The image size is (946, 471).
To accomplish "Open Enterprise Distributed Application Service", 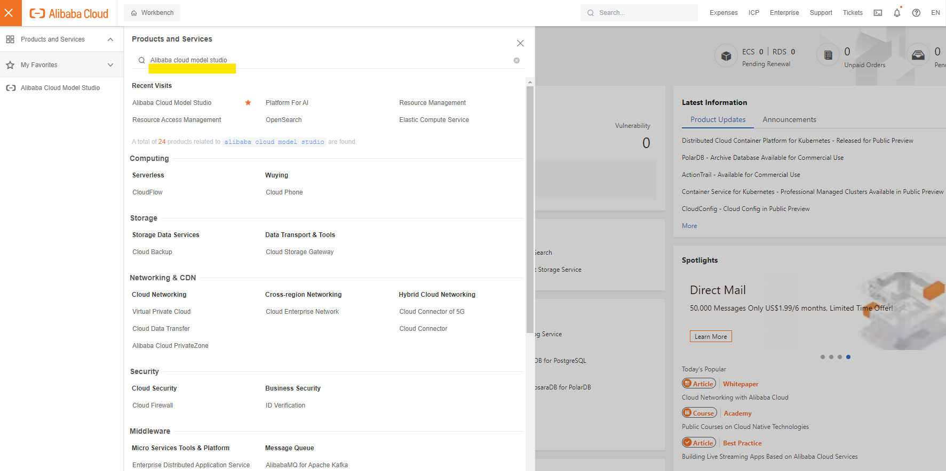I will [x=191, y=465].
